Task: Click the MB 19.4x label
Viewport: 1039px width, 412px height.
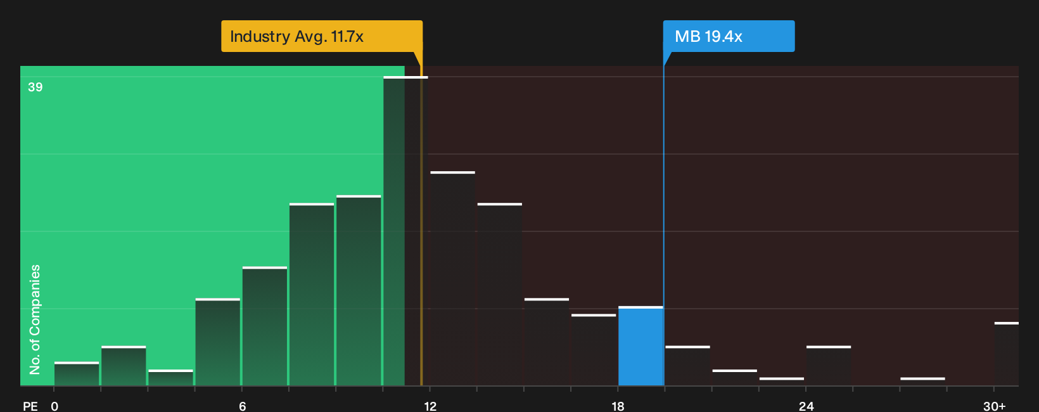Action: 729,36
